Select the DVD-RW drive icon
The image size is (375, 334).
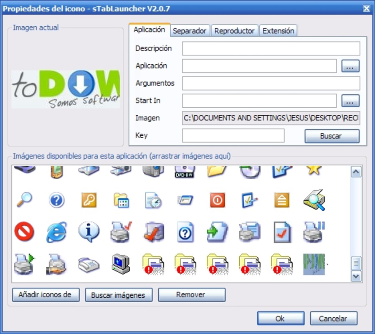(x=184, y=171)
